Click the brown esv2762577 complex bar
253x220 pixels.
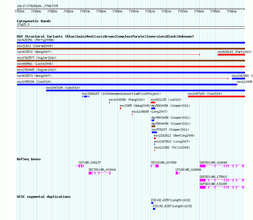[131, 61]
